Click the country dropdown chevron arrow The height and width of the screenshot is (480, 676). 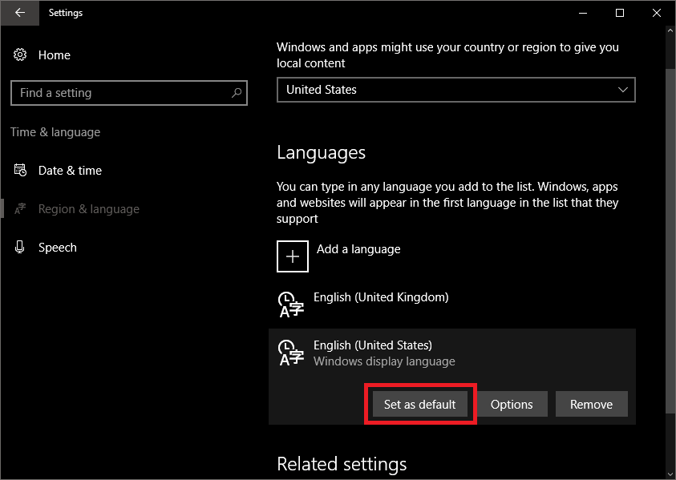(622, 90)
